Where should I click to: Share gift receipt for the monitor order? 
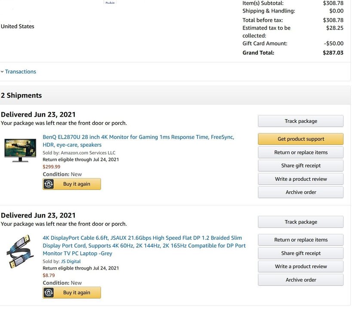coord(300,165)
